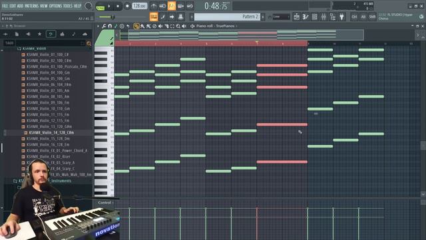Viewport: 426px width, 240px height.
Task: Toggle the metronome
Action: click(x=154, y=6)
